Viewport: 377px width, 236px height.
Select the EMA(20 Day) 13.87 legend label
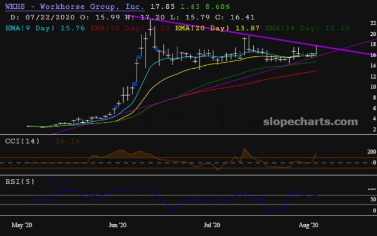pyautogui.click(x=217, y=28)
